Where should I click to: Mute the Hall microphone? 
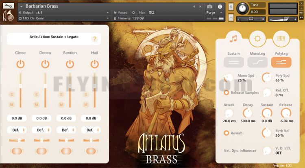tap(86, 105)
